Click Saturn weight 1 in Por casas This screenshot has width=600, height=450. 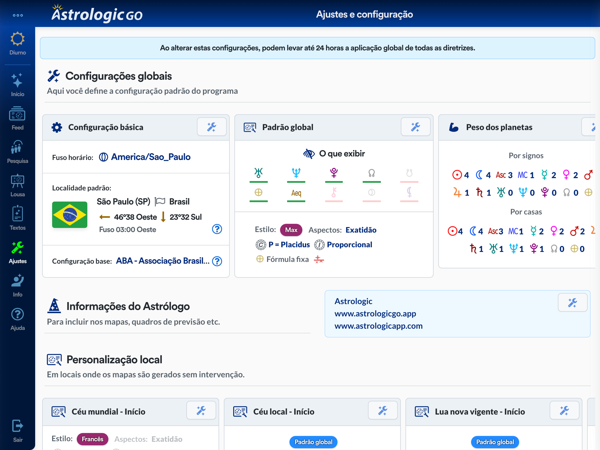[476, 249]
